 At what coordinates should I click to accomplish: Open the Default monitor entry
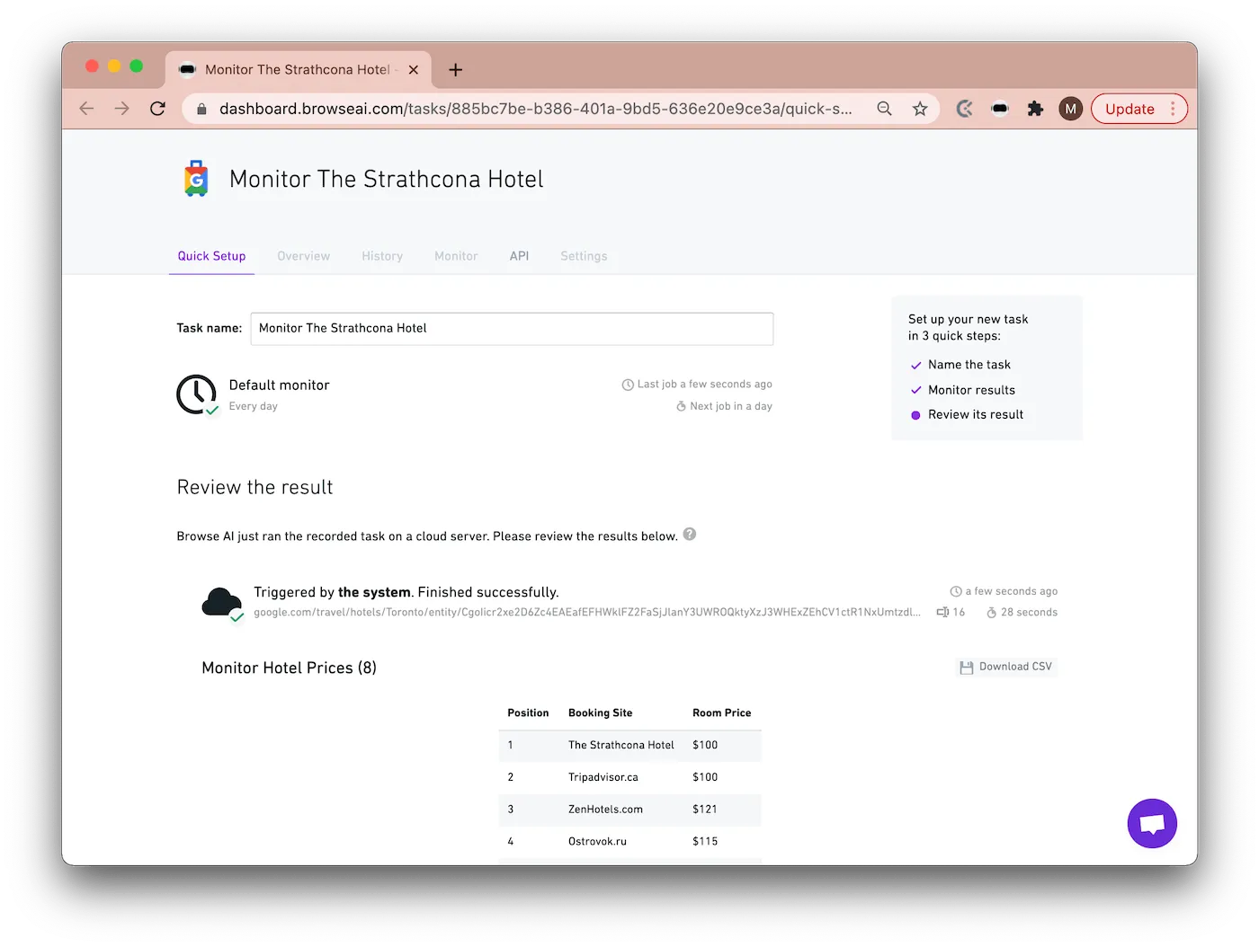[279, 385]
